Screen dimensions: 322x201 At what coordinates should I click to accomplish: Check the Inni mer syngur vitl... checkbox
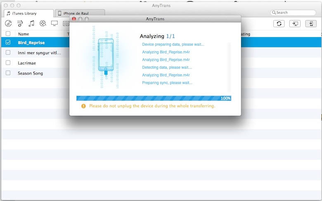click(8, 52)
